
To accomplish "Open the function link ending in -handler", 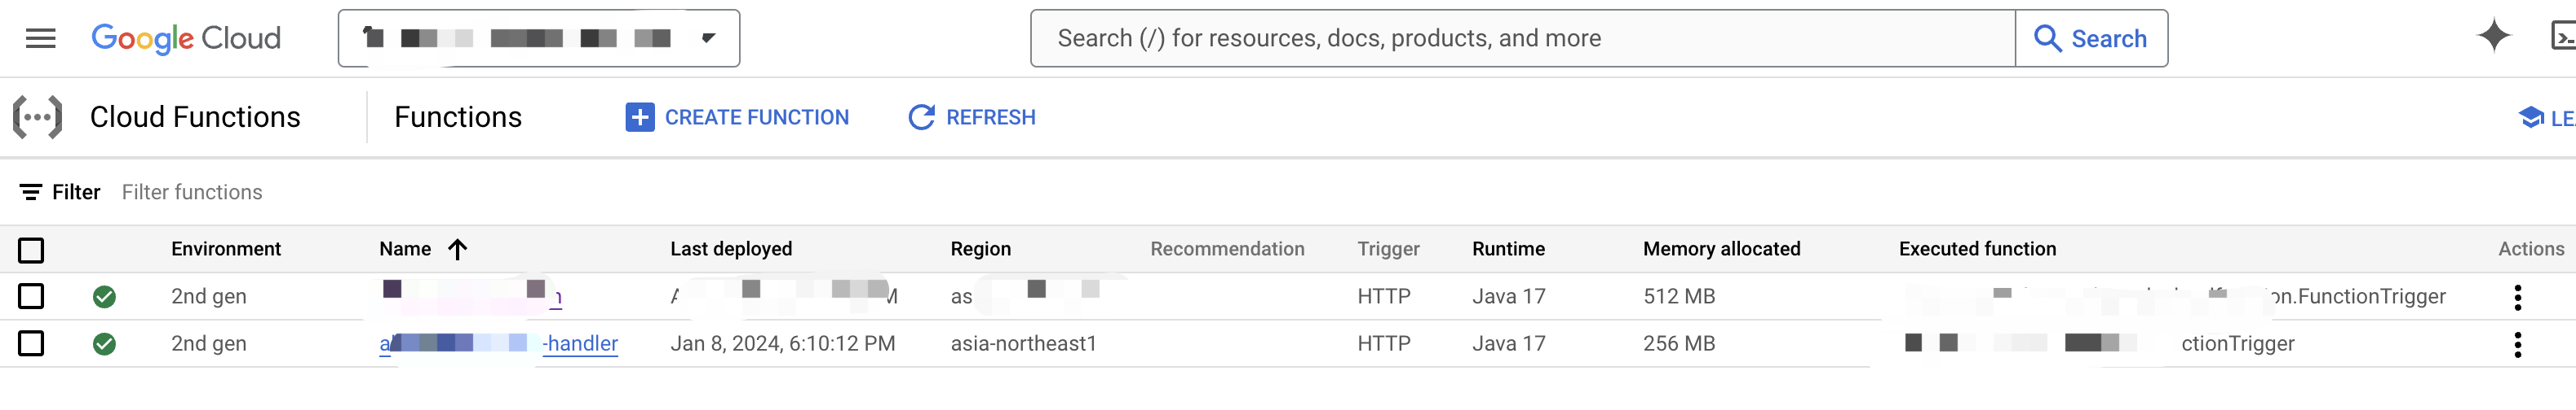I will click(x=580, y=344).
